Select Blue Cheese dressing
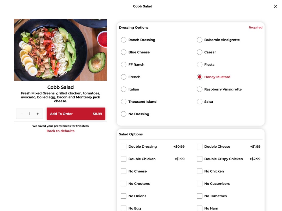This screenshot has height=211, width=282. pos(124,52)
